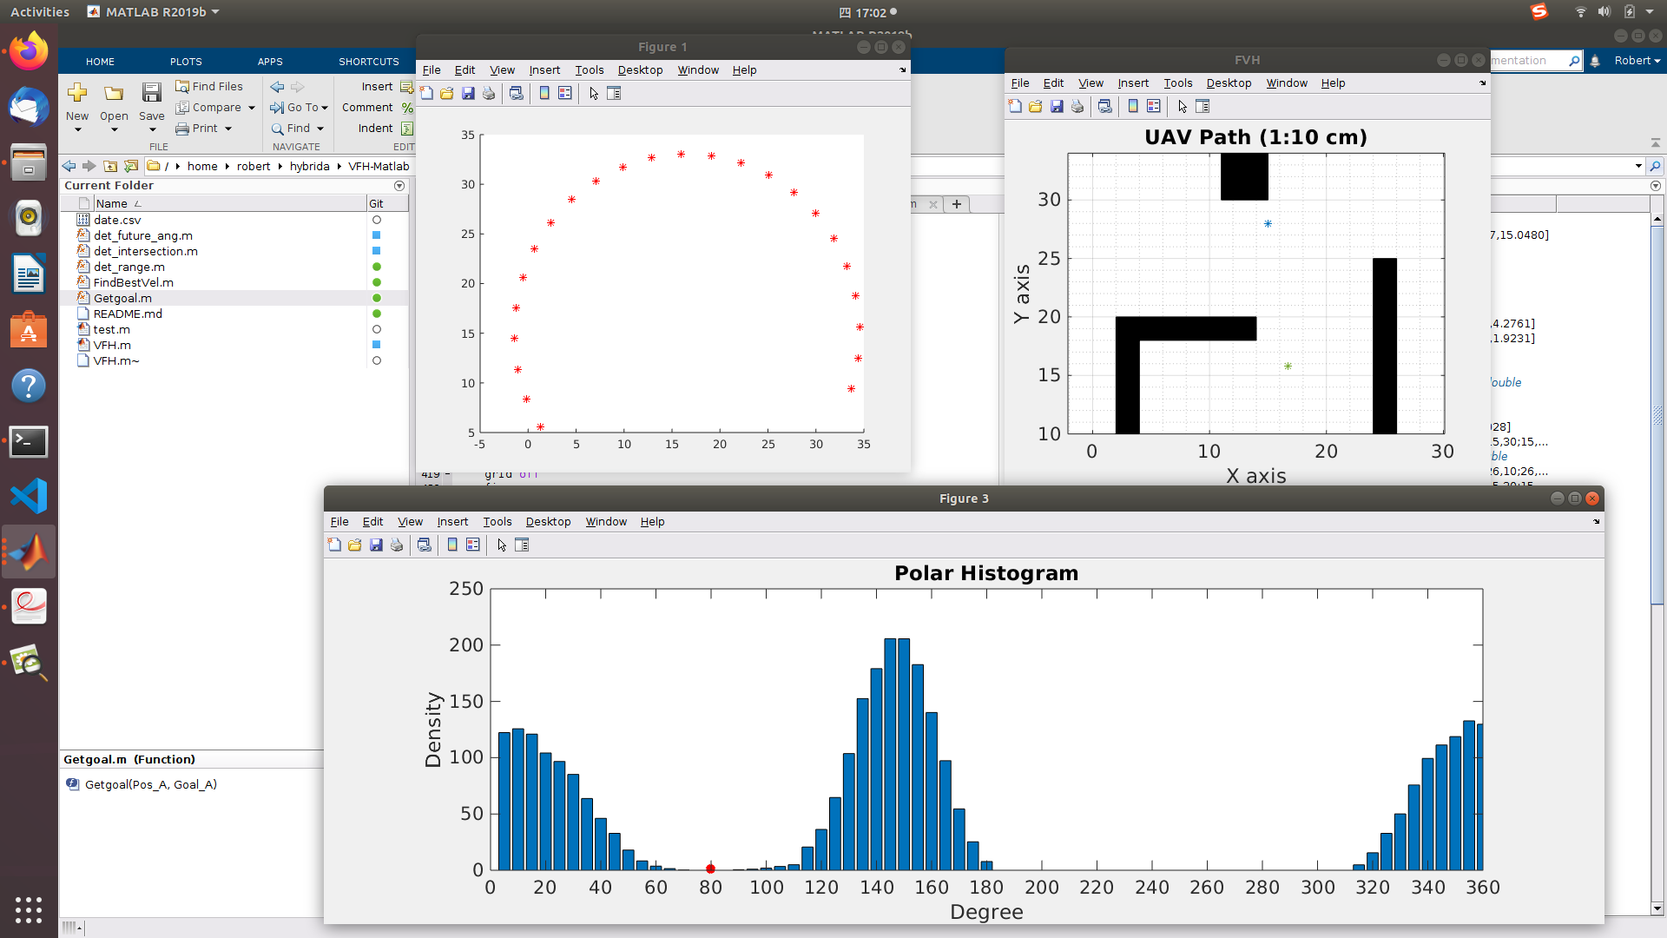Insert Legend icon in Figure 1 toolbar

(x=565, y=94)
